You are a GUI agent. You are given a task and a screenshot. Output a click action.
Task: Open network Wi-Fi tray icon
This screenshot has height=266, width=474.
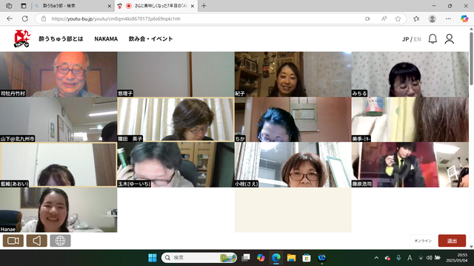[421, 258]
